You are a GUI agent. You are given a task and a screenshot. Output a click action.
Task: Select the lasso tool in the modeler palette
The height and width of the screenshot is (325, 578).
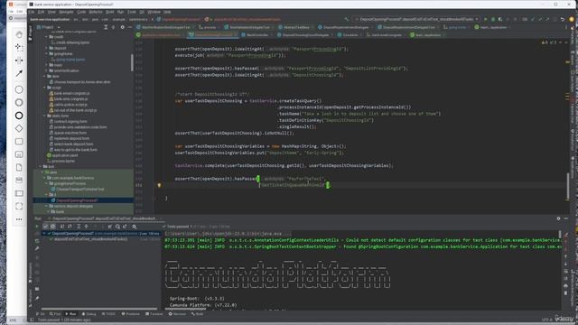19,47
